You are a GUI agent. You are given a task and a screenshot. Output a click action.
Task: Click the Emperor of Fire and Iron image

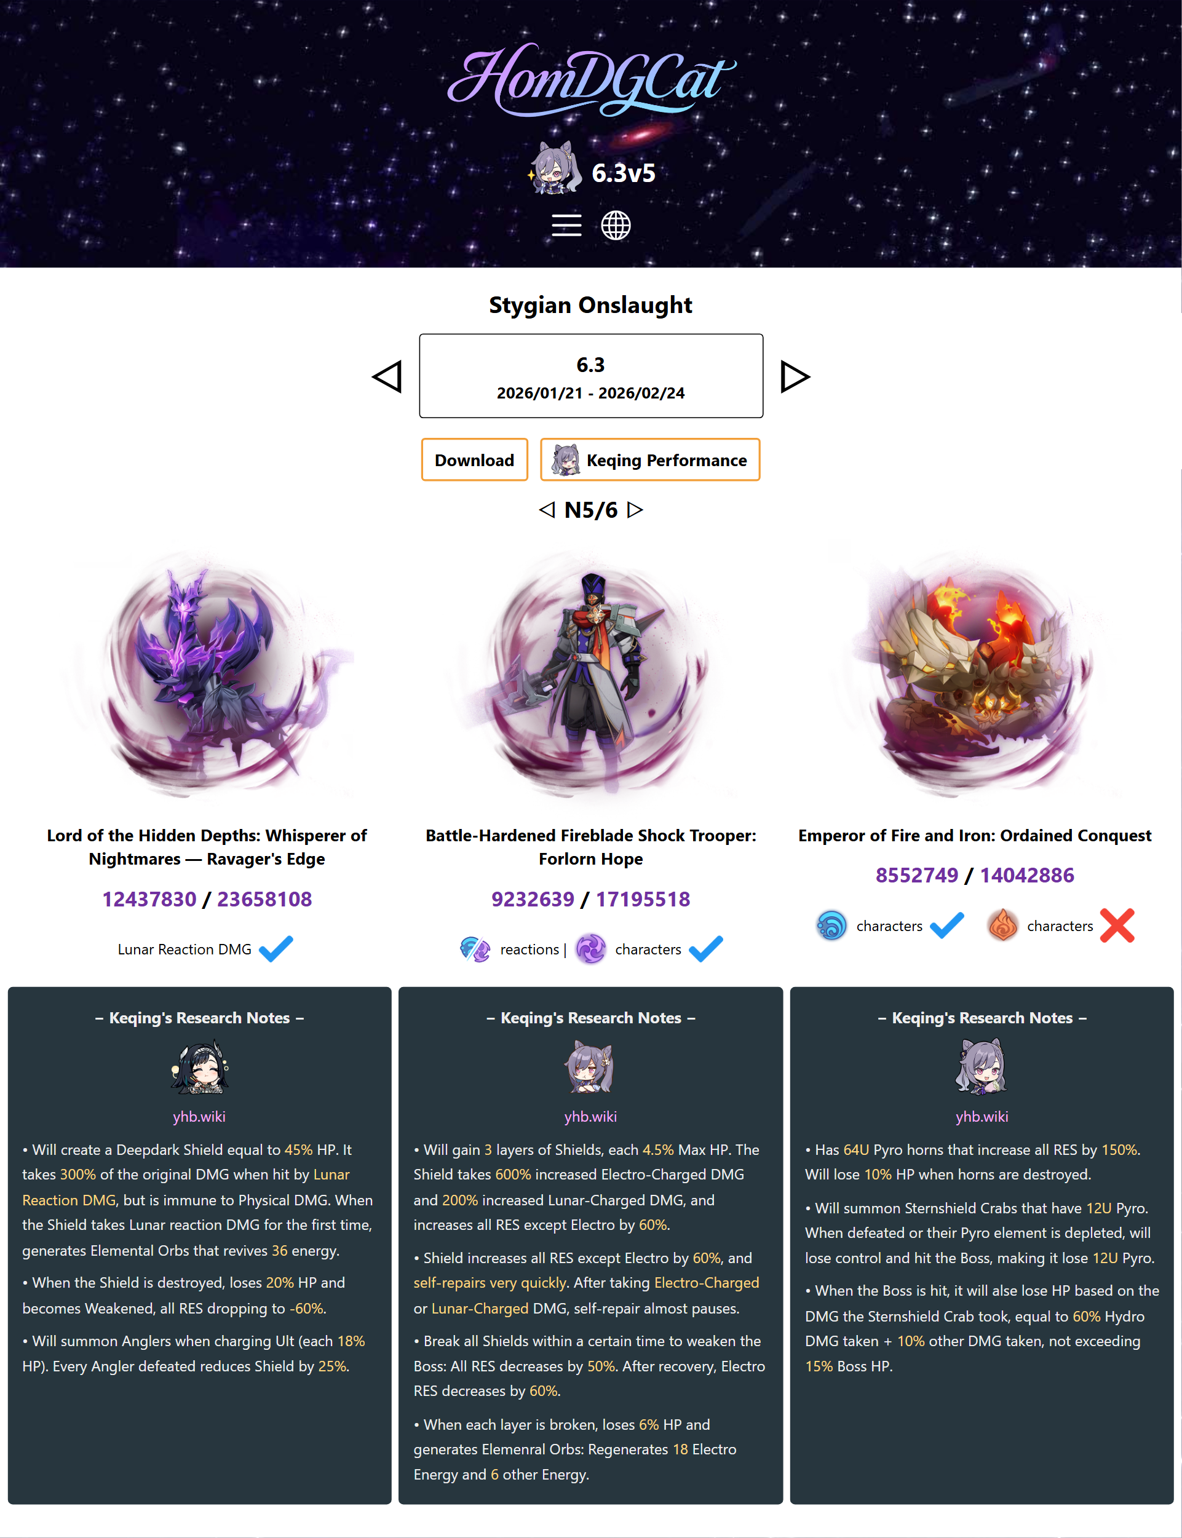pyautogui.click(x=975, y=675)
